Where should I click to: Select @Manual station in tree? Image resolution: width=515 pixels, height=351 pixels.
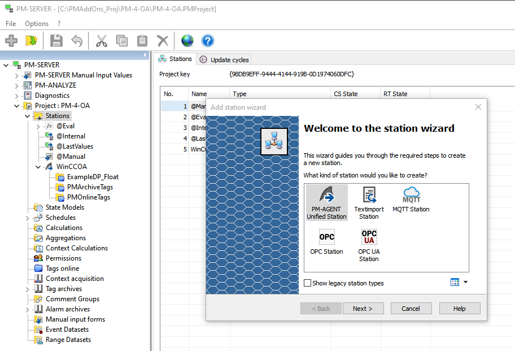71,157
